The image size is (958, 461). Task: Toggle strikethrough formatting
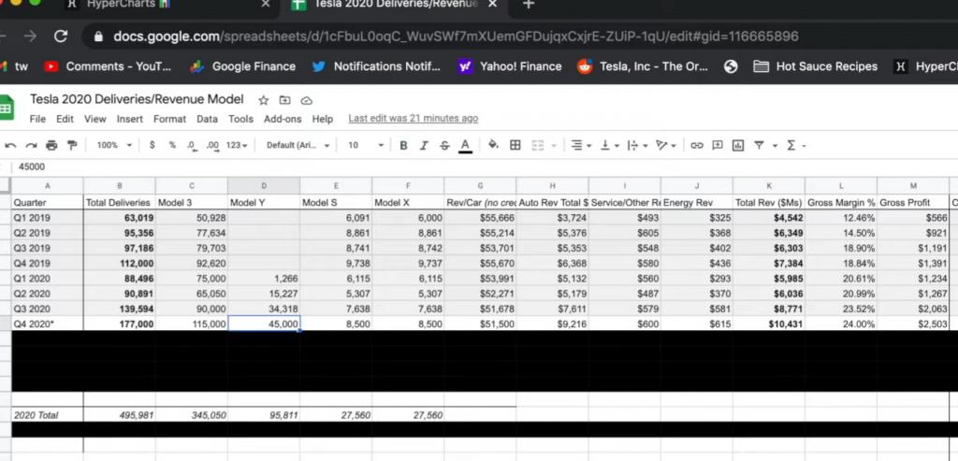(443, 145)
